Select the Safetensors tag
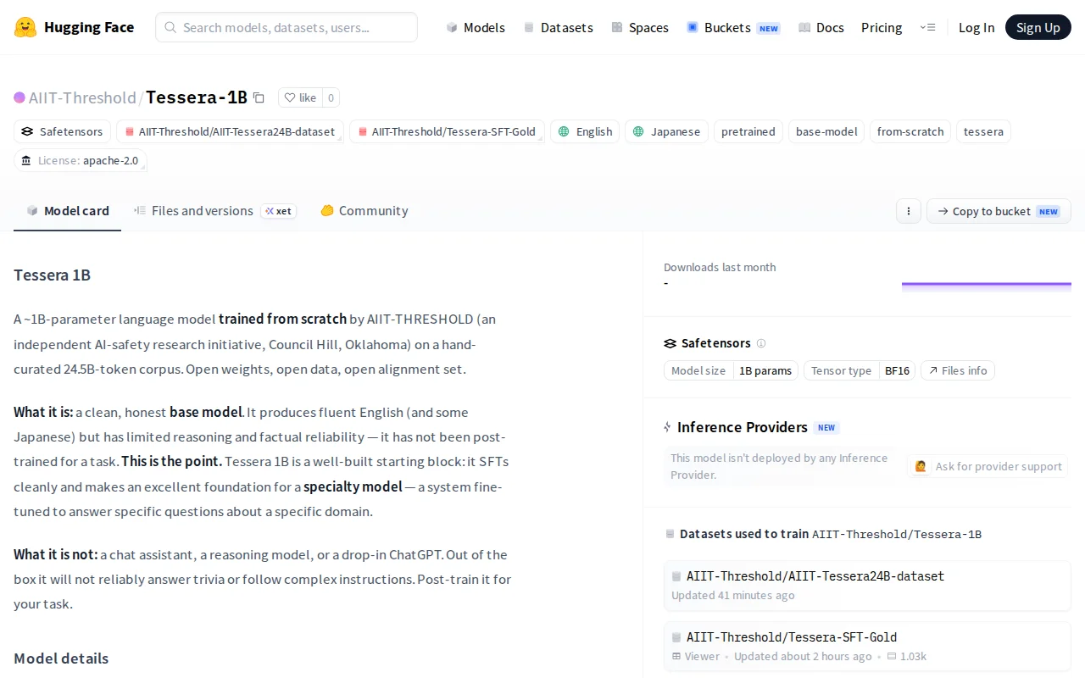Image resolution: width=1085 pixels, height=678 pixels. pyautogui.click(x=63, y=131)
